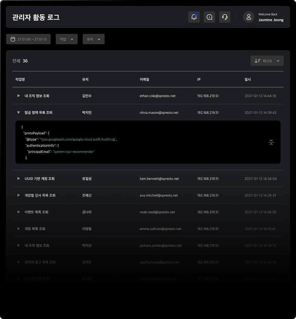Click timestamp 2027-01-12 14:34:04

click(261, 179)
